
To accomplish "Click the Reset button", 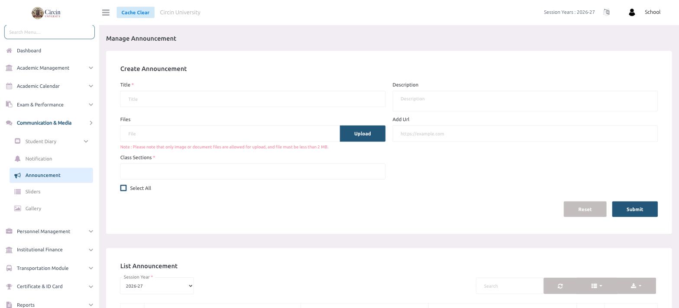I will (x=585, y=209).
